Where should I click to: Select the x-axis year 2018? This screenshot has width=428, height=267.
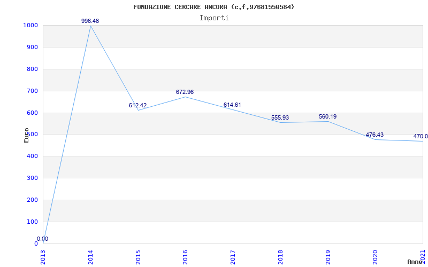[280, 257]
